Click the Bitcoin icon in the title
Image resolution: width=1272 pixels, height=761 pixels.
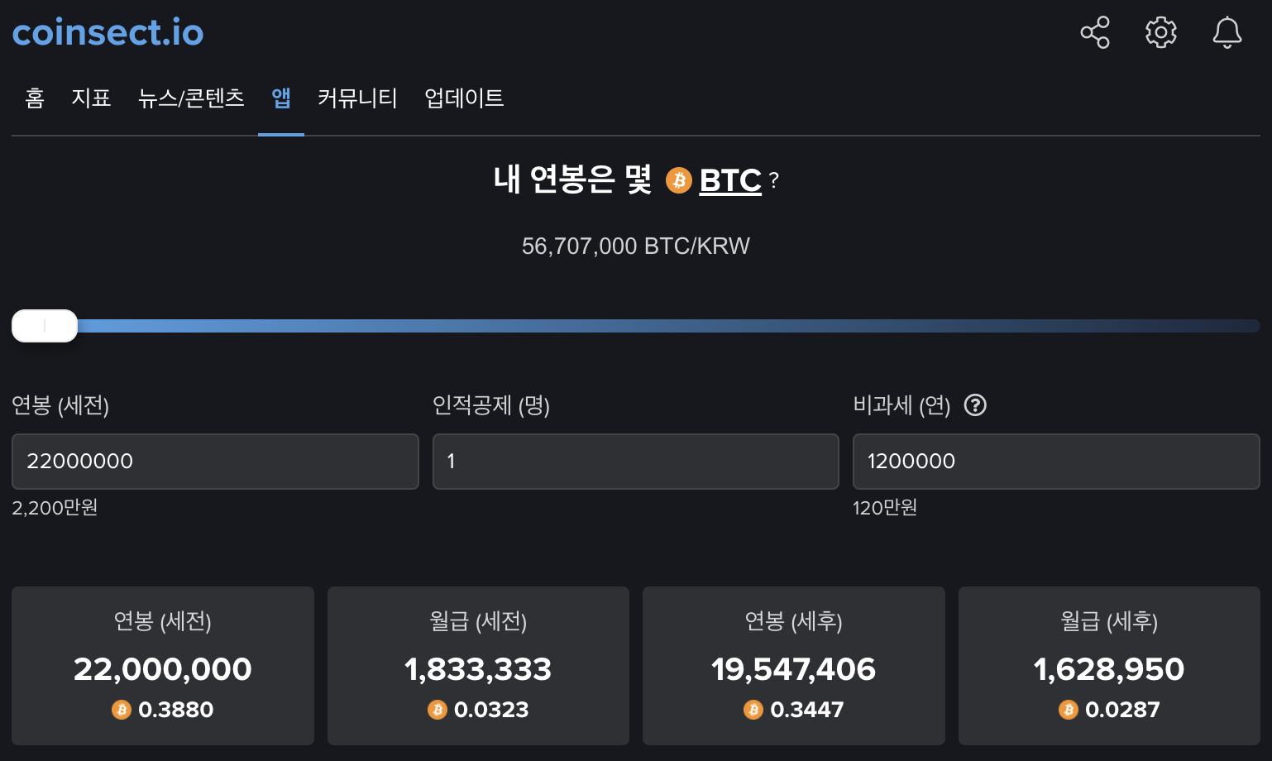678,180
